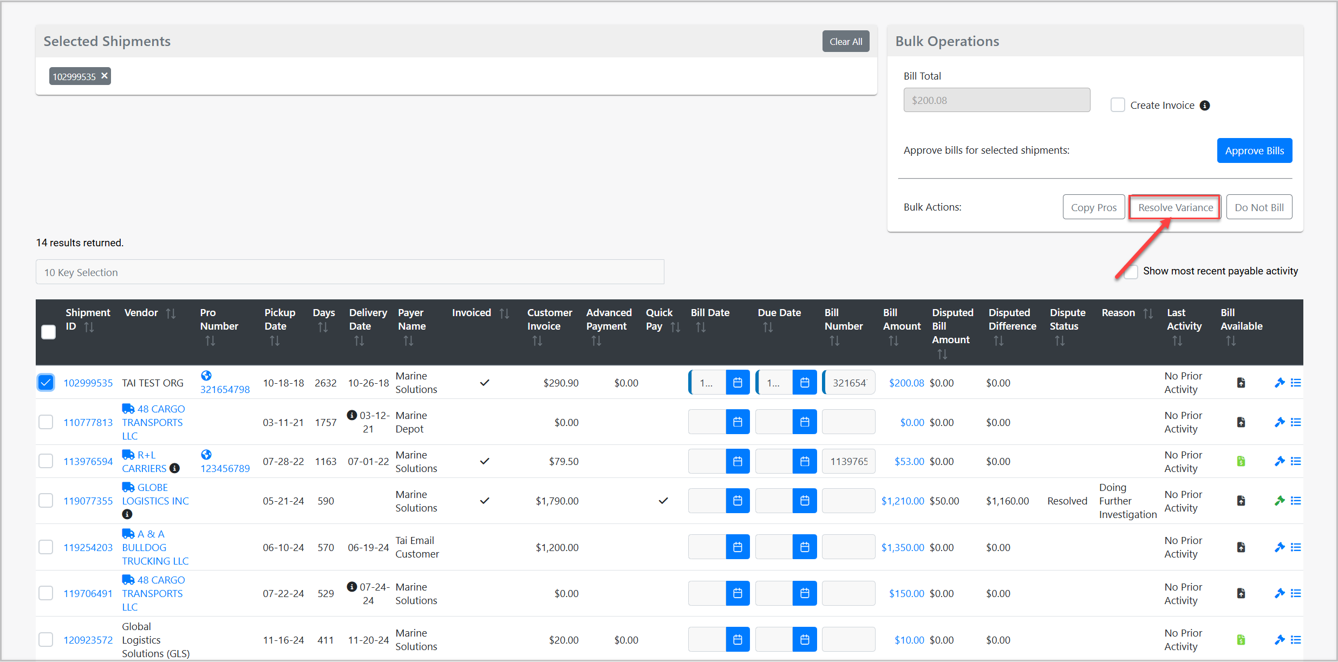Click bill document icon for shipment 119254203
This screenshot has width=1338, height=662.
[1241, 547]
